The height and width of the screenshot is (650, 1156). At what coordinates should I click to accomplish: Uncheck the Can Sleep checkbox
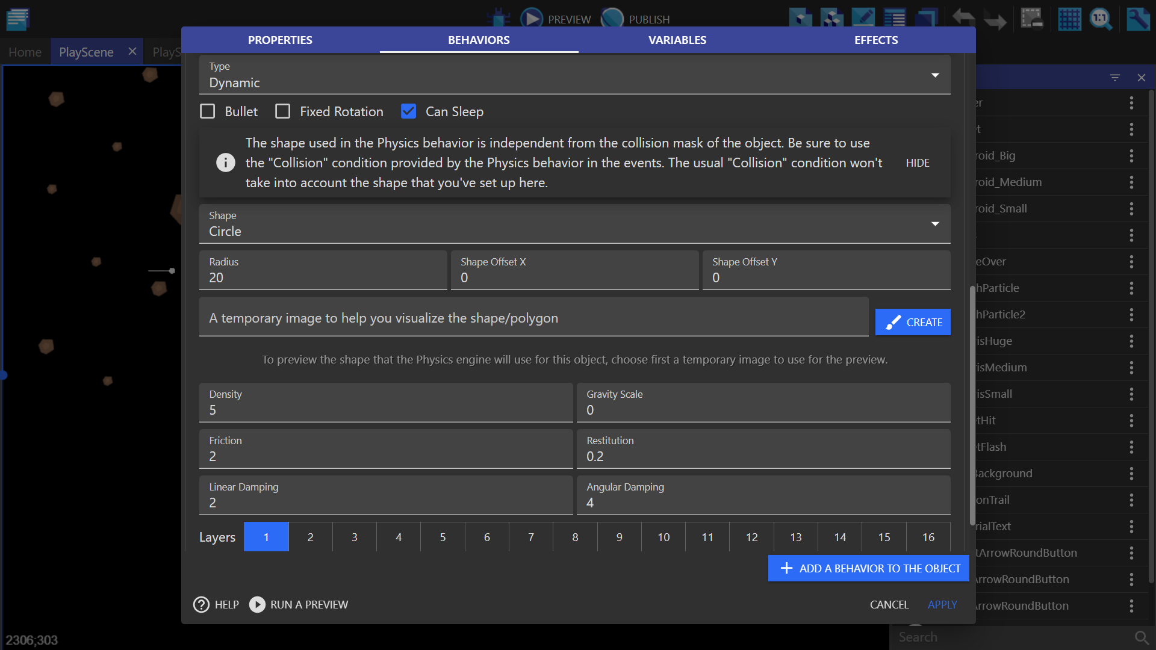(408, 111)
